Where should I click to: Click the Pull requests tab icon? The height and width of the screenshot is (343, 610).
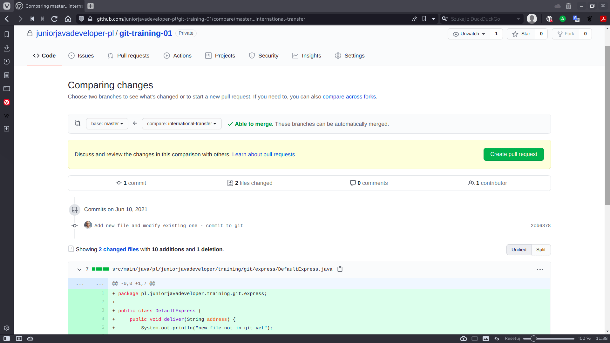pyautogui.click(x=110, y=56)
